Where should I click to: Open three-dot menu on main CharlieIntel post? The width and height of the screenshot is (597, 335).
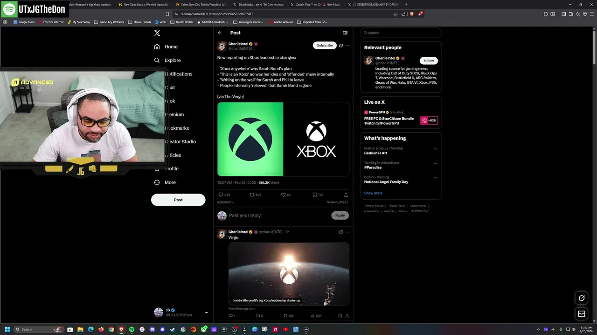(x=347, y=46)
